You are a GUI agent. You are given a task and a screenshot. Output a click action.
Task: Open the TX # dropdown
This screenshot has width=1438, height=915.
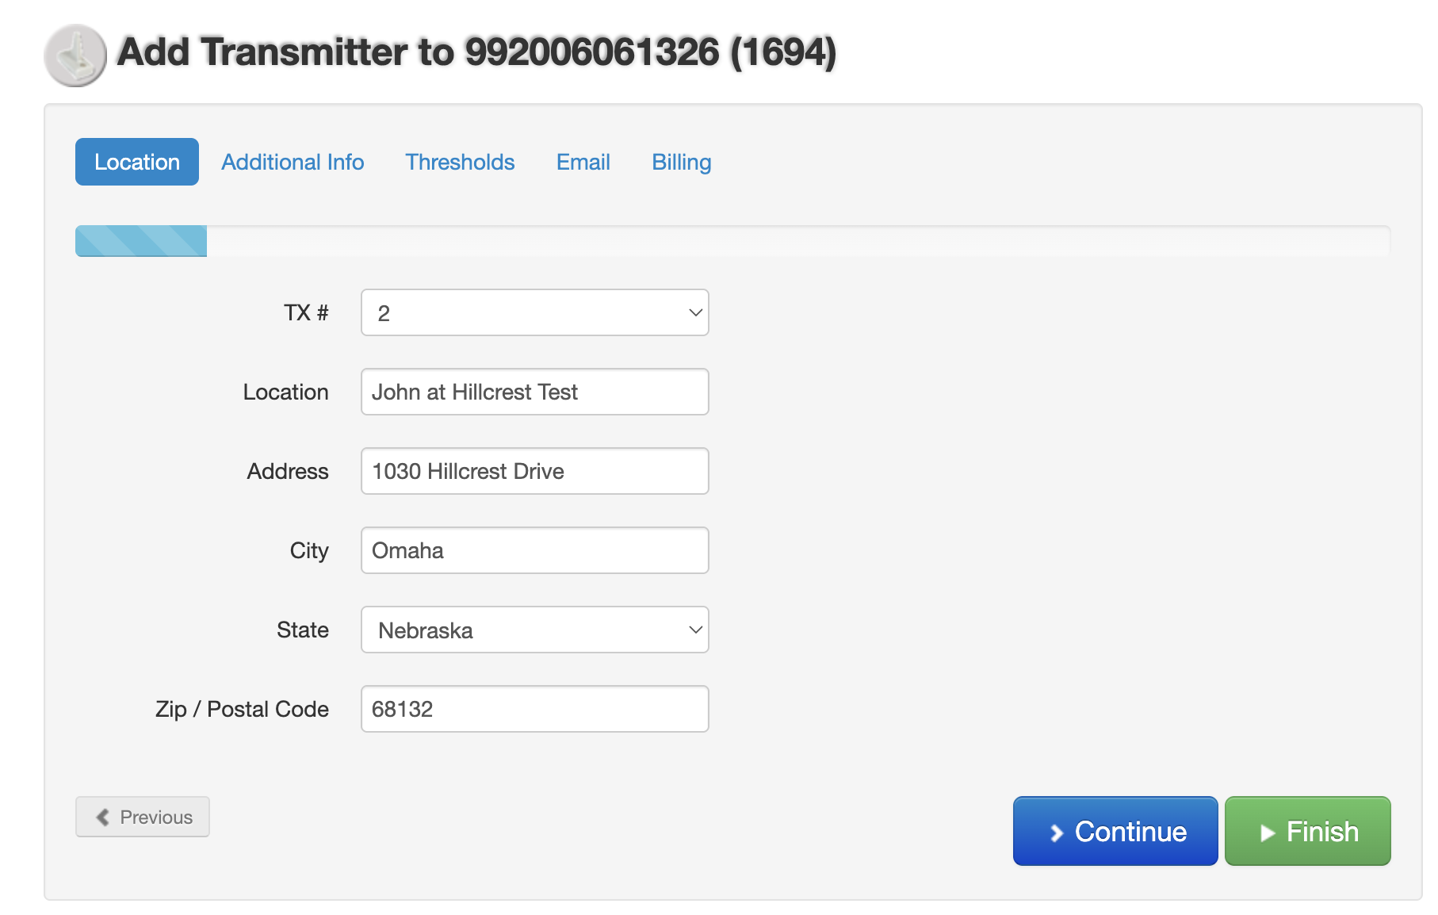coord(534,312)
